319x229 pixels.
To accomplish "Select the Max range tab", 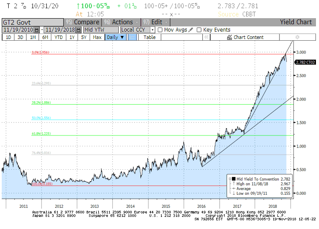I will (97, 37).
